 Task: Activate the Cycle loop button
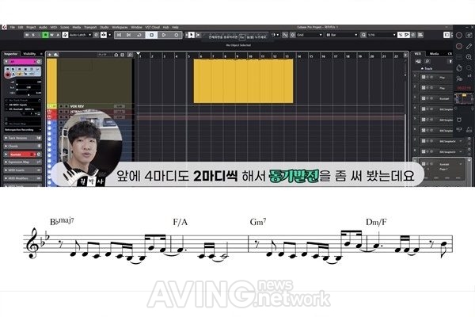coord(139,35)
